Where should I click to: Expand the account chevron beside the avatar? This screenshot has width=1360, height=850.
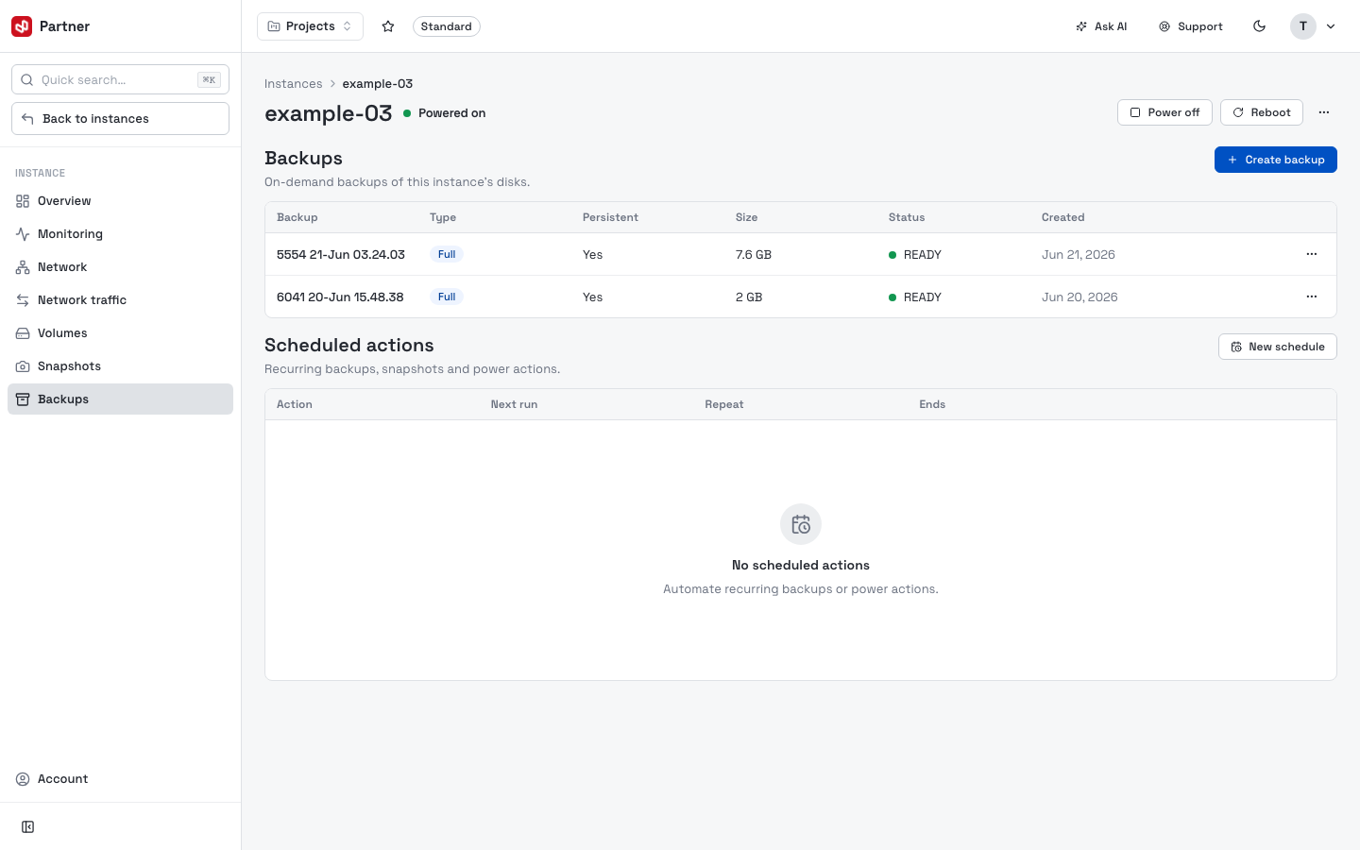point(1331,26)
